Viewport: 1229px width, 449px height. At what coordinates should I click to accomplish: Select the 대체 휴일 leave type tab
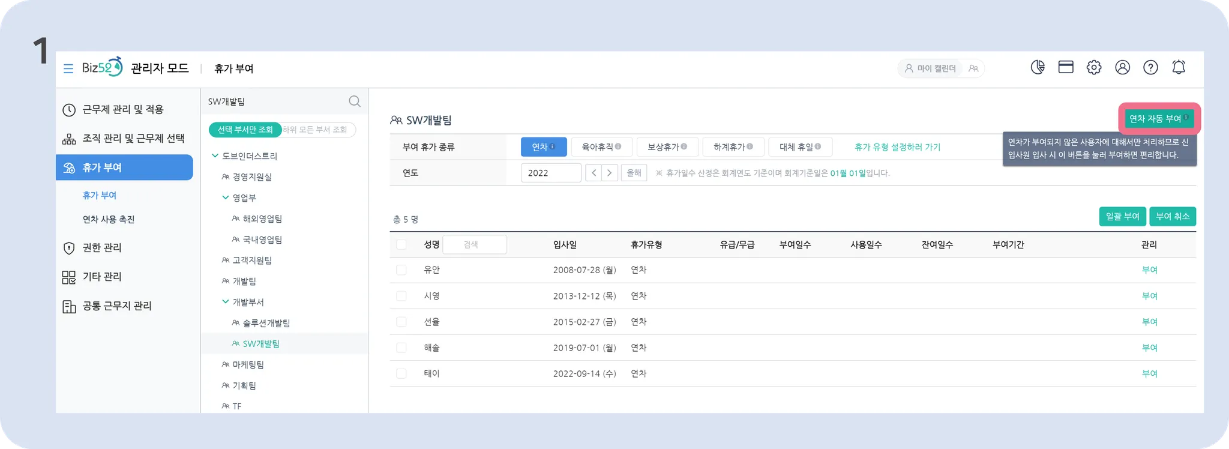click(x=801, y=146)
